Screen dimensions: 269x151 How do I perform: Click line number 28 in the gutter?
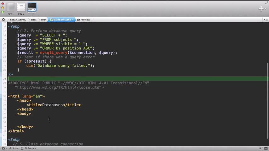click(x=4, y=79)
